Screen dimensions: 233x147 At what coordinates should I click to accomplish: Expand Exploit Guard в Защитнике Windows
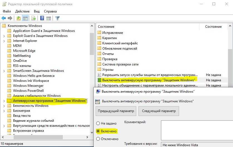tap(4, 36)
